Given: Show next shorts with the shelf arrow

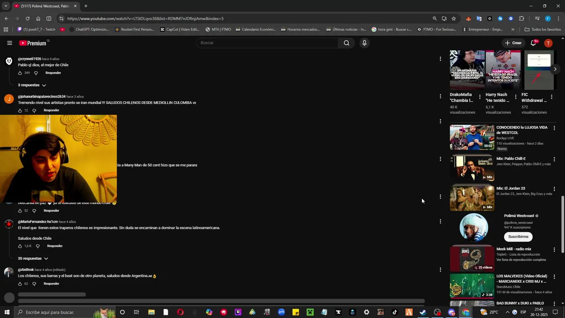Looking at the screenshot, I should coord(555,69).
